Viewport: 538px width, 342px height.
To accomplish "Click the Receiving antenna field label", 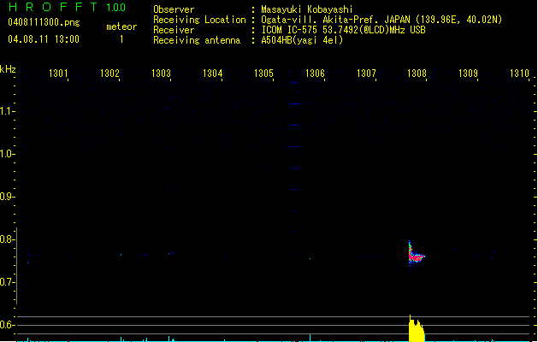I will coord(197,40).
